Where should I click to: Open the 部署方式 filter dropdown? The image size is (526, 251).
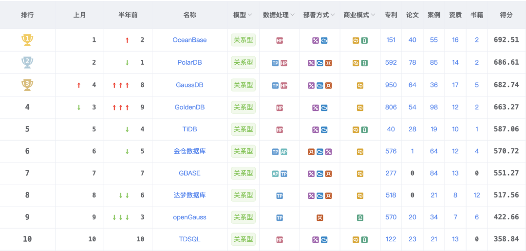[x=333, y=15]
